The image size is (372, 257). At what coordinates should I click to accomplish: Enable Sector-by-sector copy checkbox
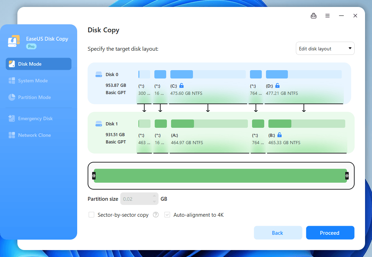[x=91, y=215]
